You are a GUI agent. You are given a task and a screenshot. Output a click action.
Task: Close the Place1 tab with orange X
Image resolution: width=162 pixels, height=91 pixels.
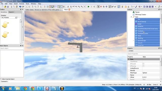(x=69, y=10)
